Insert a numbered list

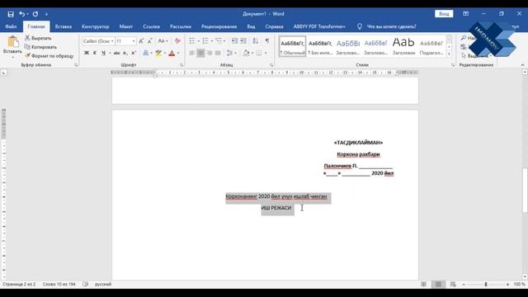coord(205,41)
